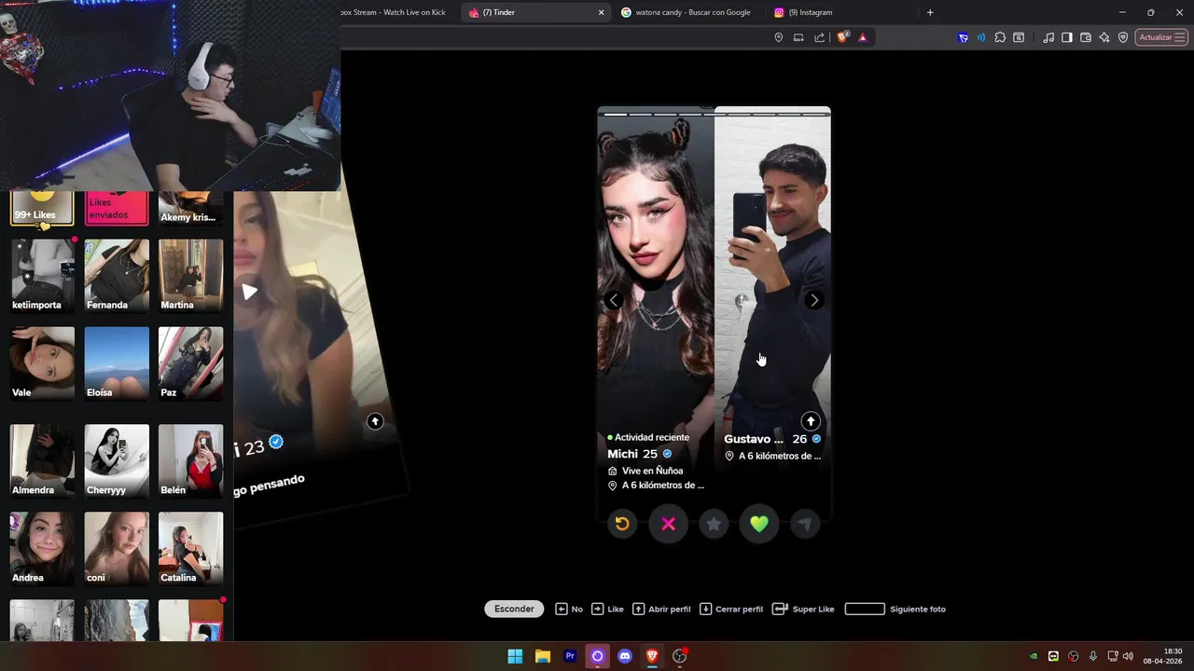The width and height of the screenshot is (1194, 671).
Task: Open the Brave playlist music-note icon
Action: (x=1048, y=37)
